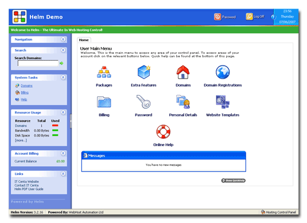Click Powered by Helm sidebar text
Image resolution: width=307 pixels, height=223 pixels.
click(28, 202)
